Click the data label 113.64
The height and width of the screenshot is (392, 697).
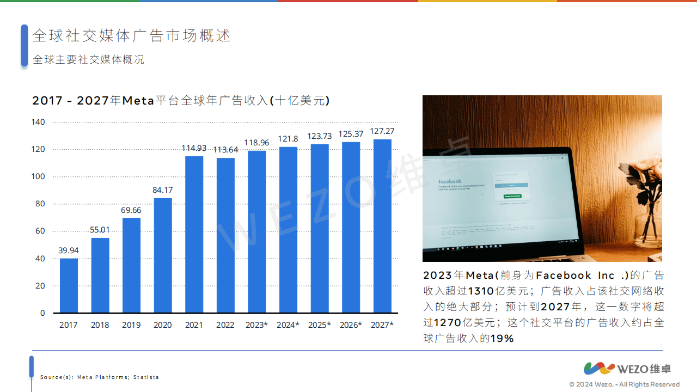click(225, 150)
